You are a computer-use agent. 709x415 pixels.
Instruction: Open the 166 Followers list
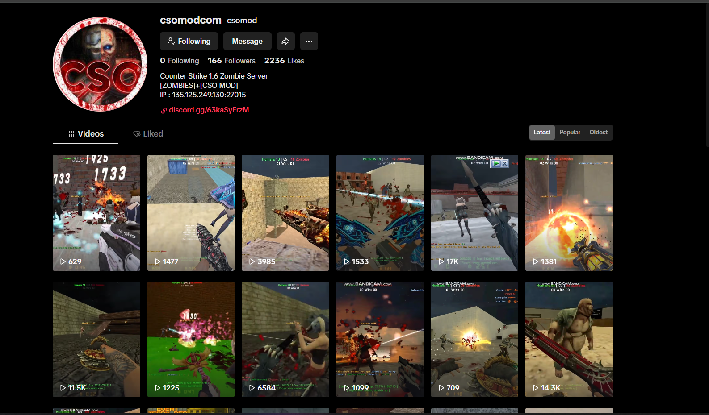[x=231, y=61]
